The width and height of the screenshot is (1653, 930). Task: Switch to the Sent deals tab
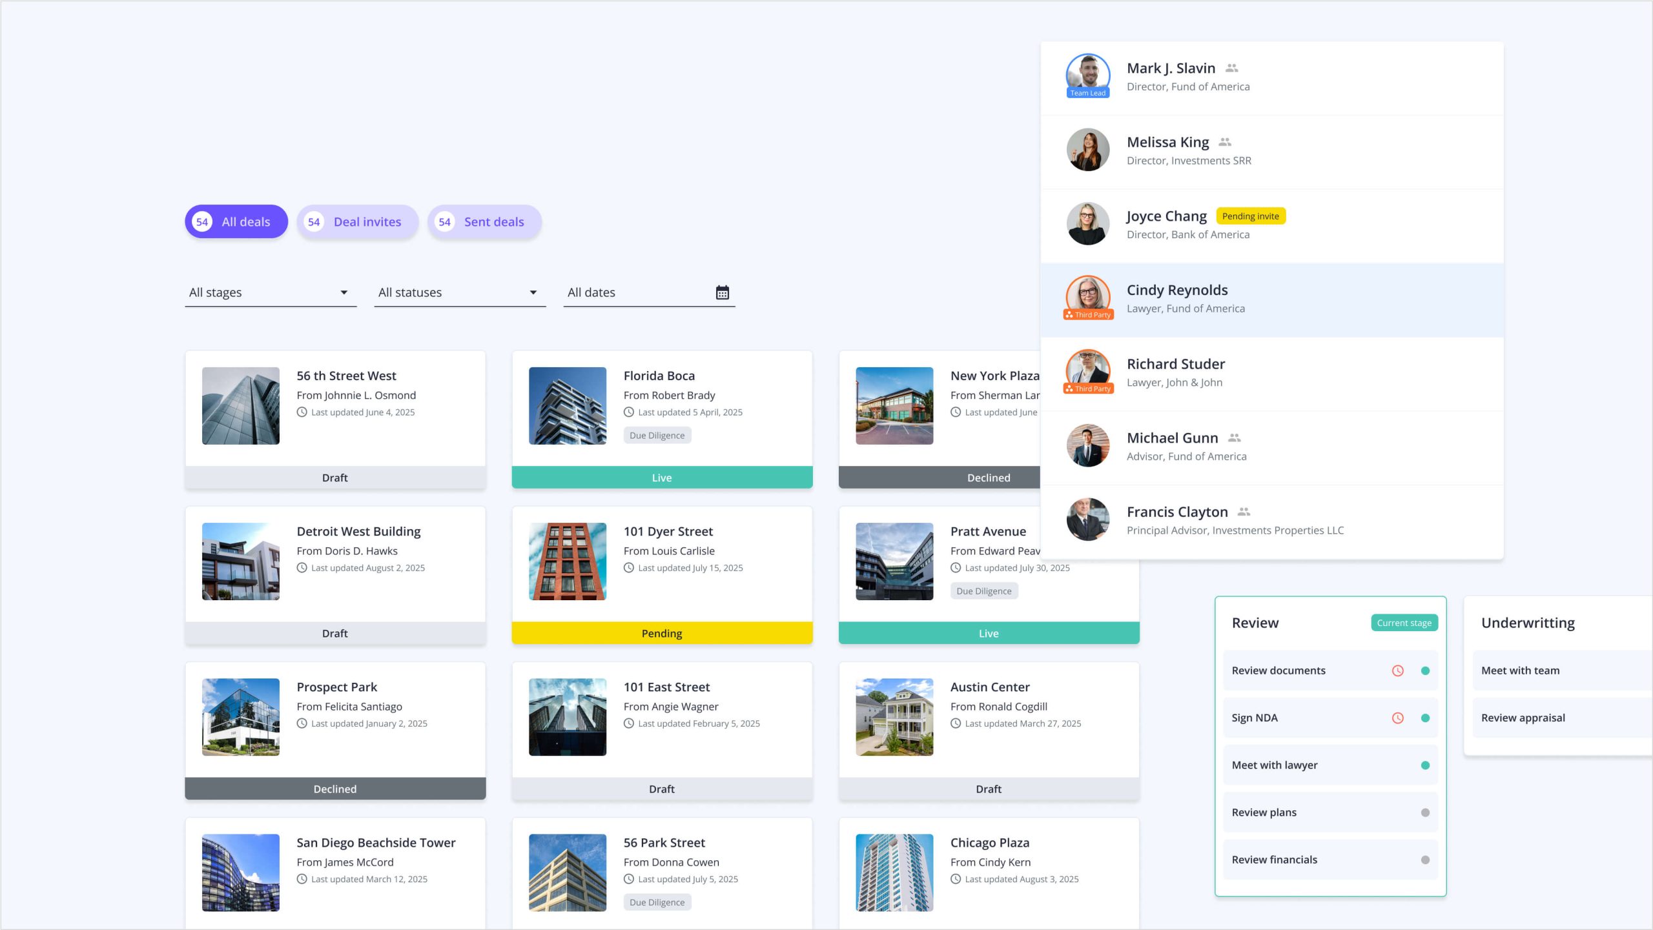click(484, 222)
